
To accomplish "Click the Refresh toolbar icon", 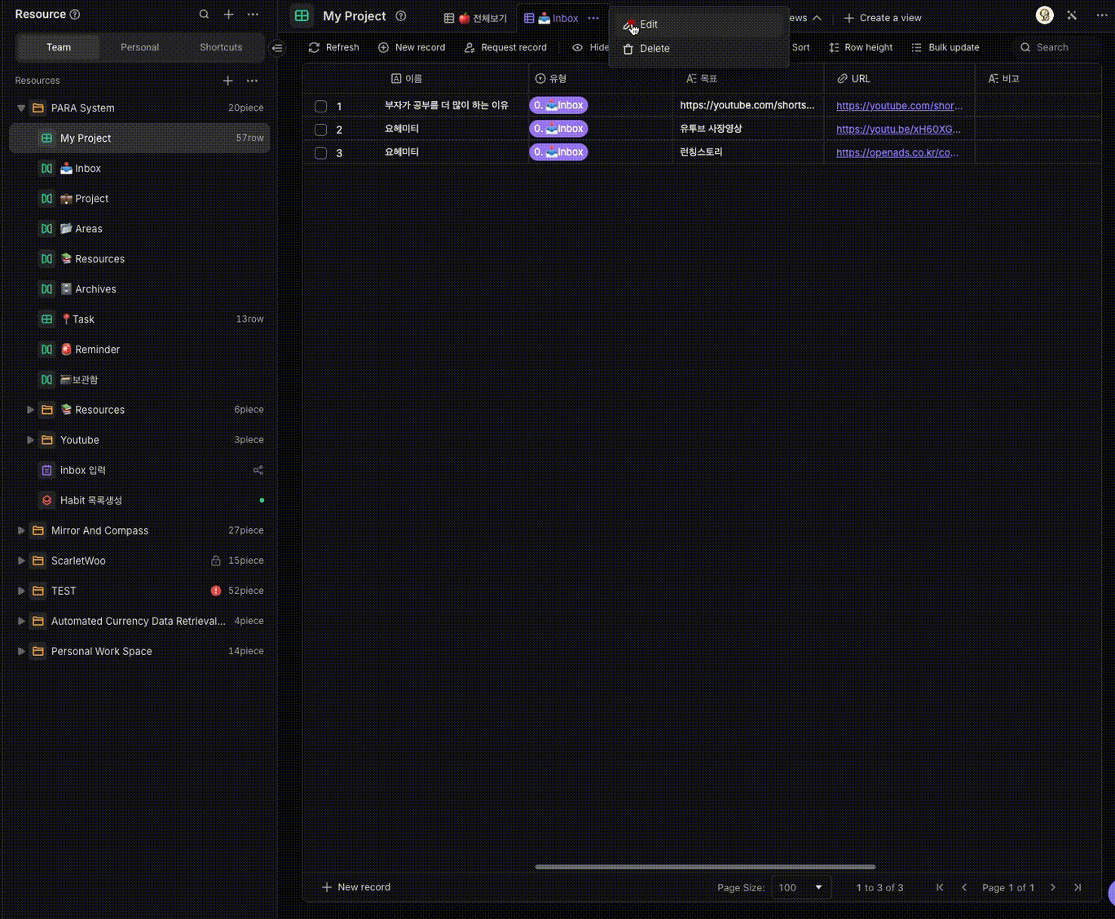I will click(x=315, y=48).
